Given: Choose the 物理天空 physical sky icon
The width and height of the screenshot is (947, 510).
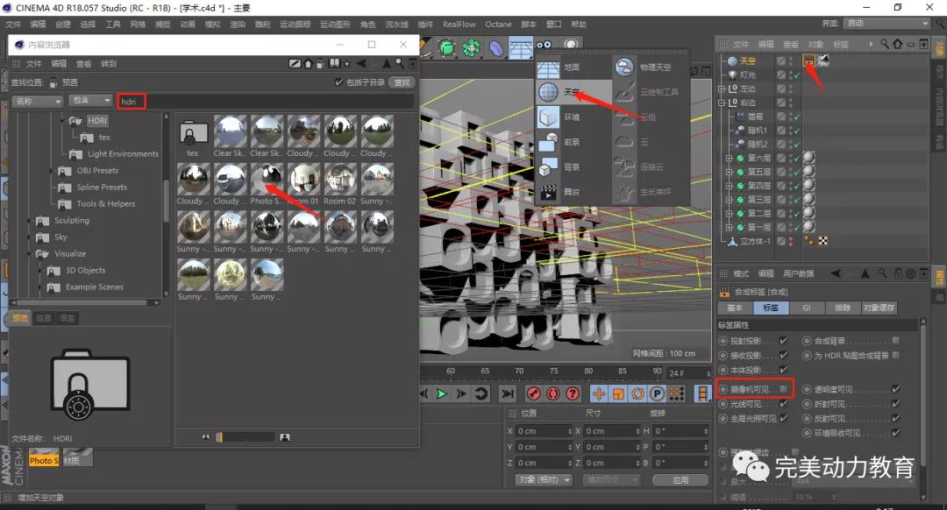Looking at the screenshot, I should [x=624, y=67].
